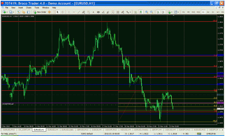Screen dimensions: 225x136
Task: Select the Horizontal Line tool
Action: pos(74,12)
